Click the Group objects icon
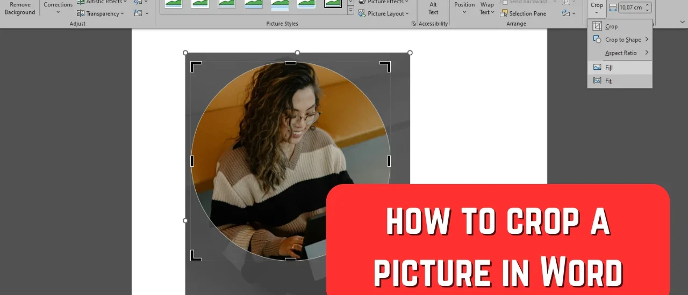 tap(567, 2)
